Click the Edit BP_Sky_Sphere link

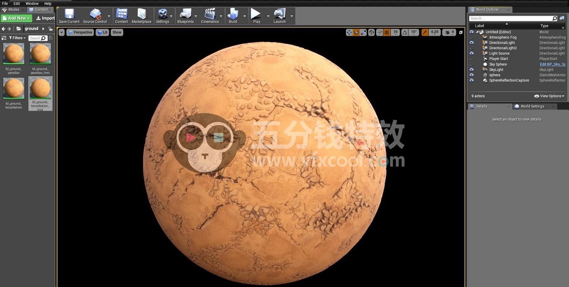(552, 64)
